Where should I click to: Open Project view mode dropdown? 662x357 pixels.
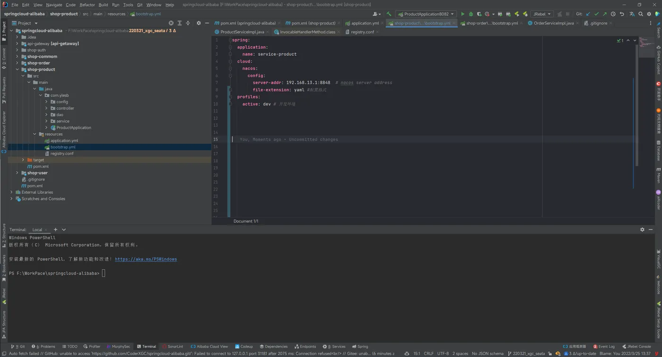[x=25, y=23]
